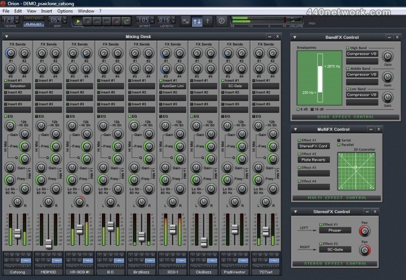Select MAIN output on the BrzBazz channel
The height and width of the screenshot is (280, 406).
[x=150, y=261]
